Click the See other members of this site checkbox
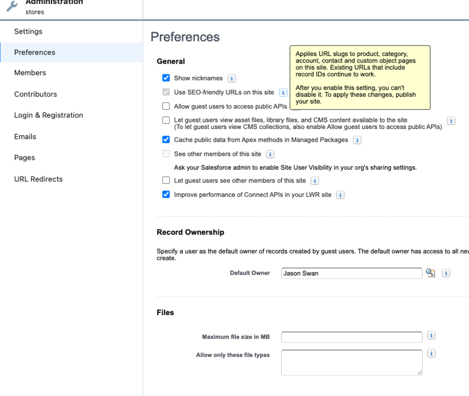Image resolution: width=469 pixels, height=396 pixels. pyautogui.click(x=166, y=153)
